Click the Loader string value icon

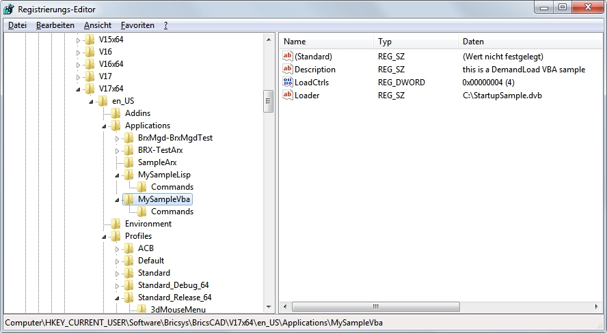click(x=287, y=95)
